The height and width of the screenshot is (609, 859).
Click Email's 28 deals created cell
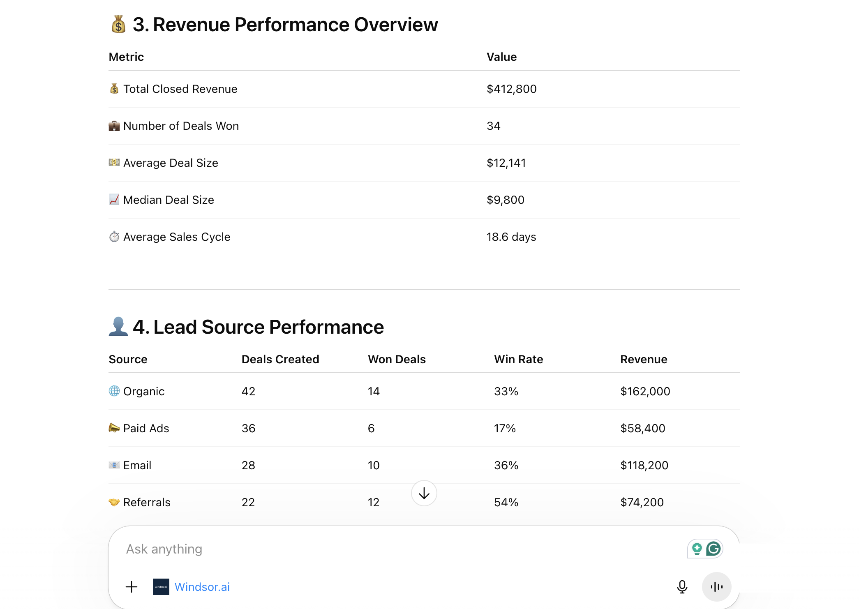click(248, 465)
